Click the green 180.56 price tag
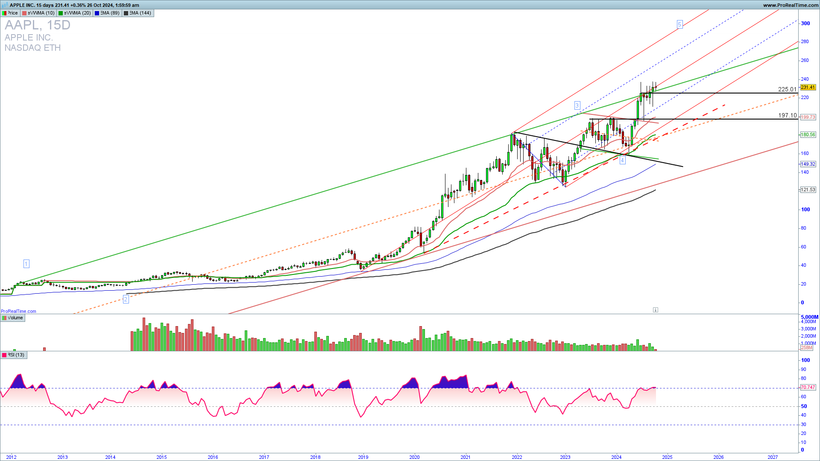 pyautogui.click(x=808, y=134)
